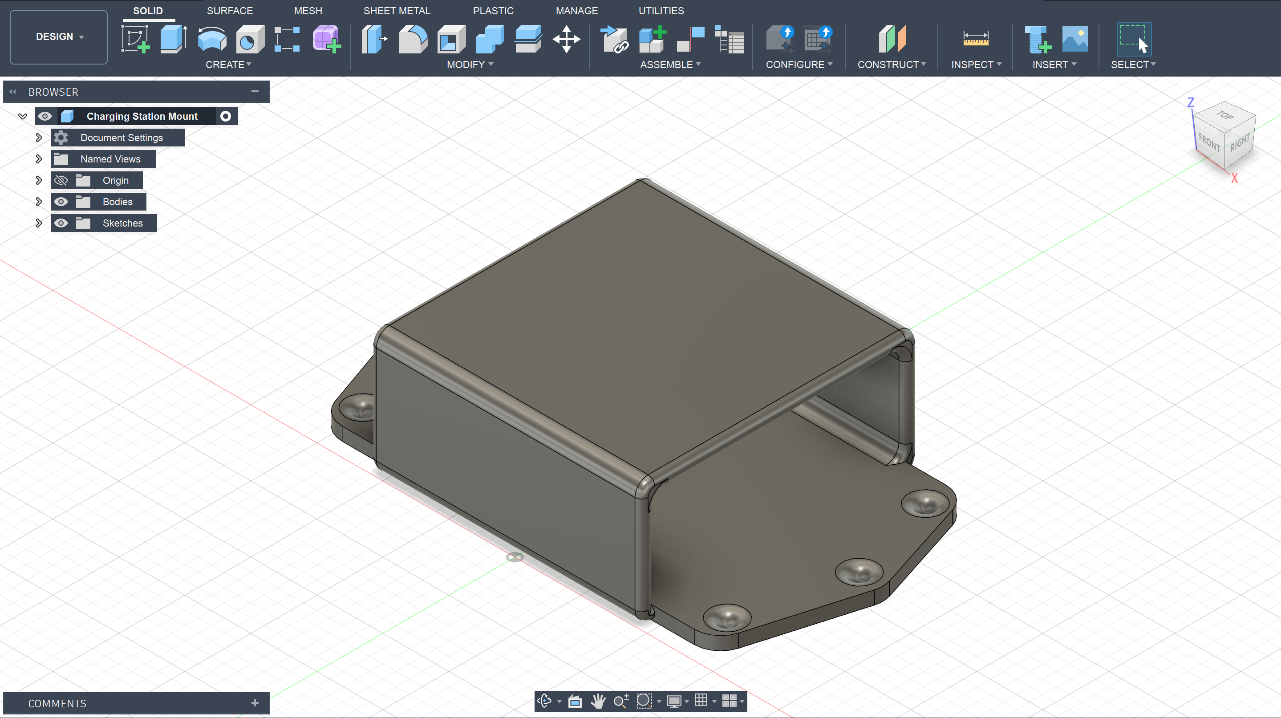Click the Insert Image icon
The height and width of the screenshot is (718, 1281).
point(1075,39)
